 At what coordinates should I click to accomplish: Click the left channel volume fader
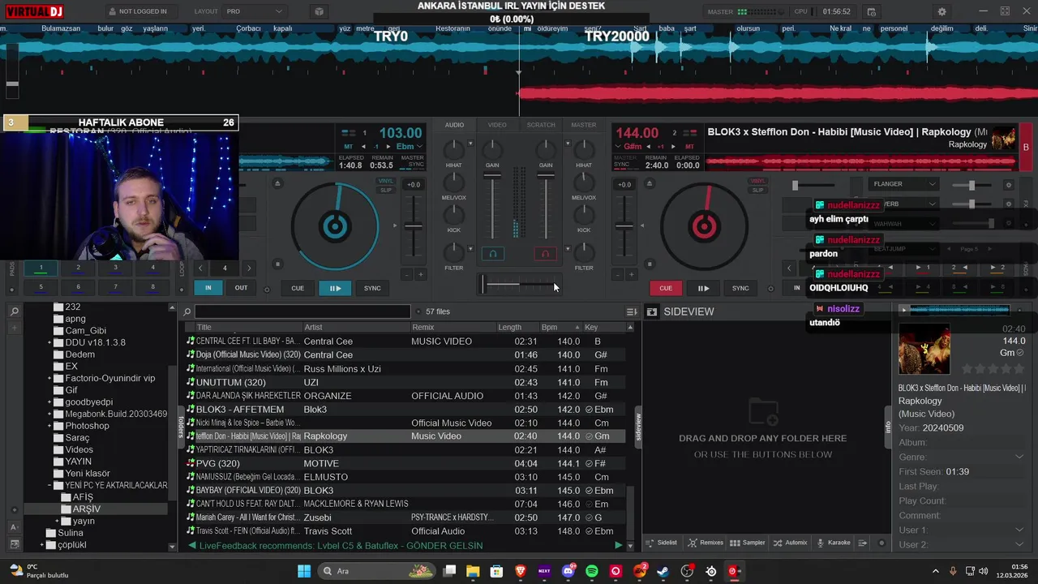click(492, 176)
